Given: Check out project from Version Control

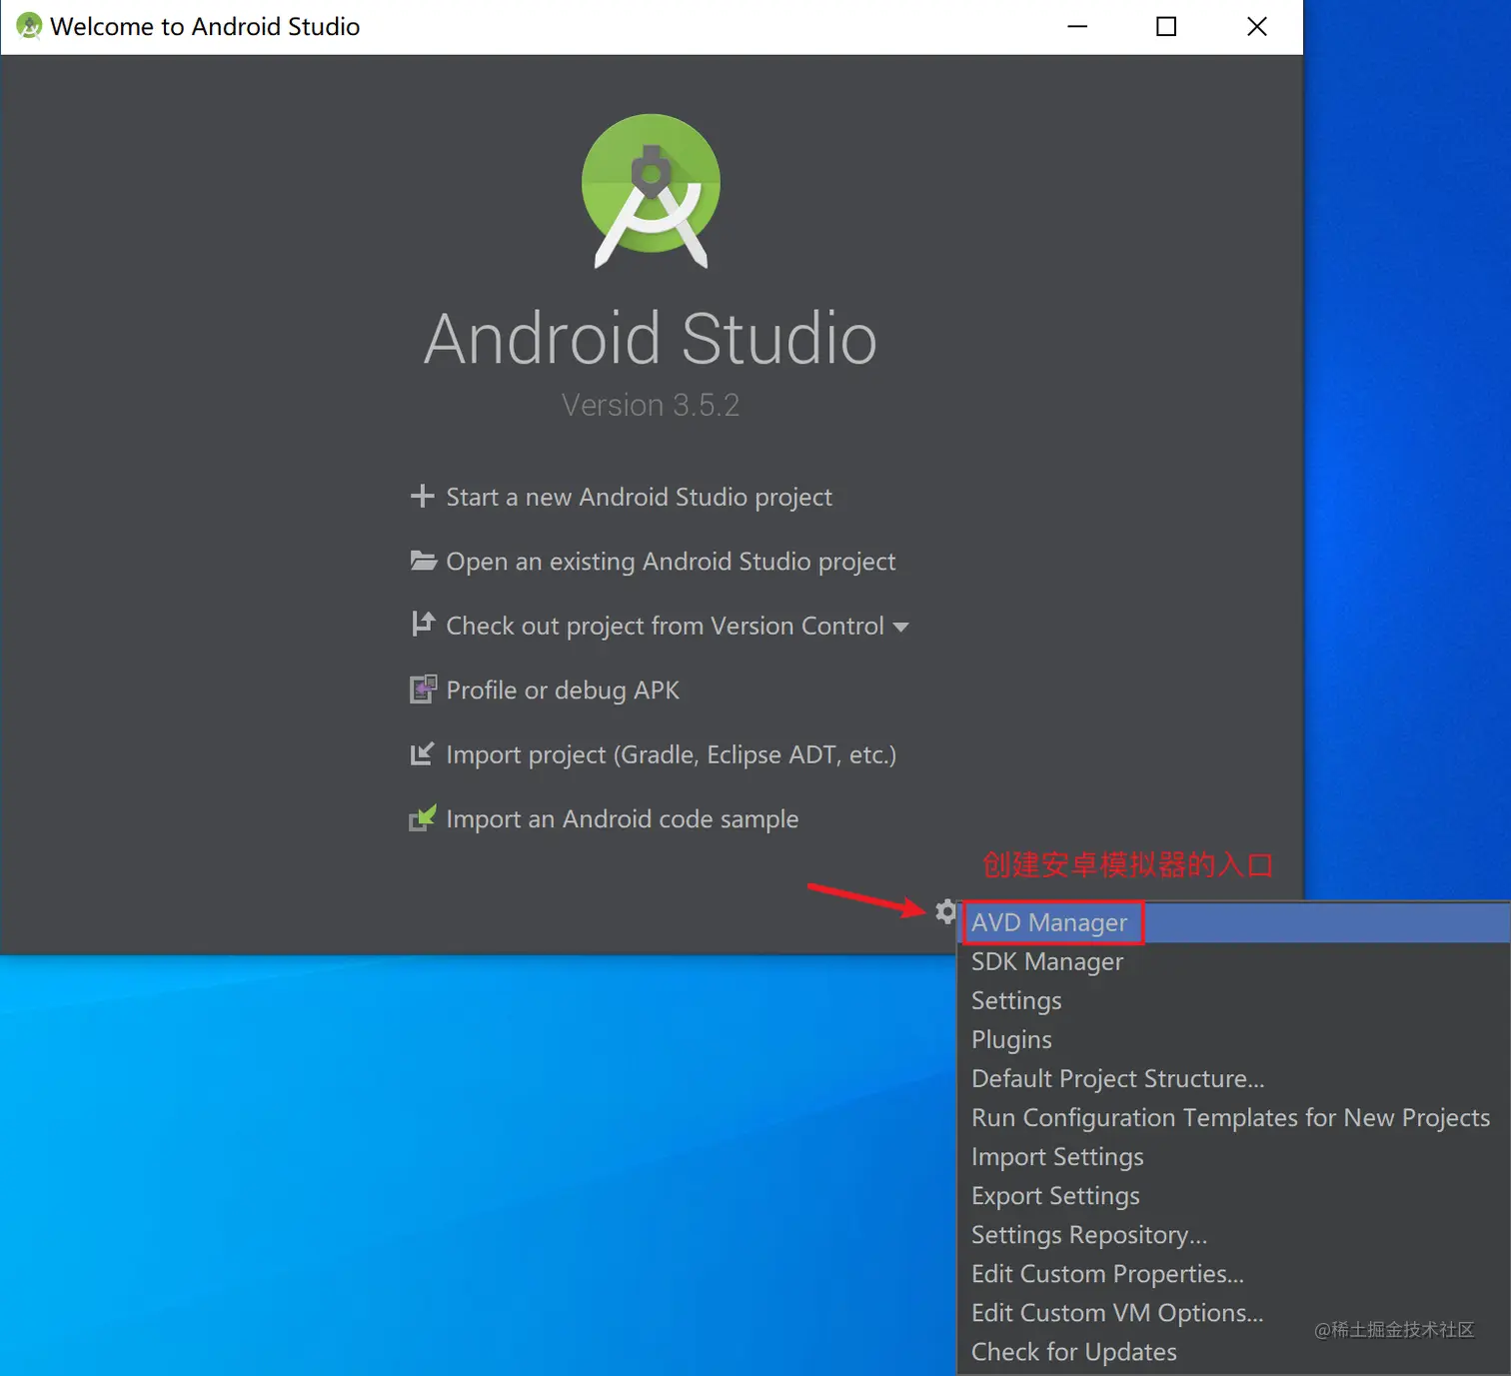Looking at the screenshot, I should click(665, 626).
